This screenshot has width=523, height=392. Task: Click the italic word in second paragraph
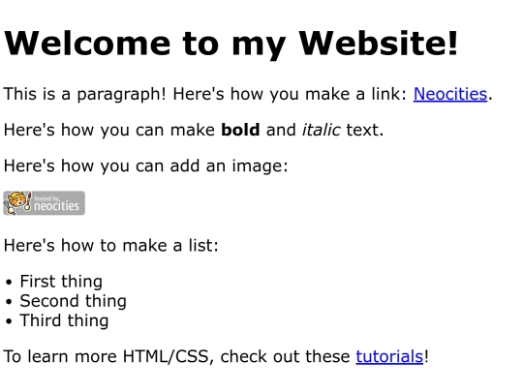(x=321, y=130)
